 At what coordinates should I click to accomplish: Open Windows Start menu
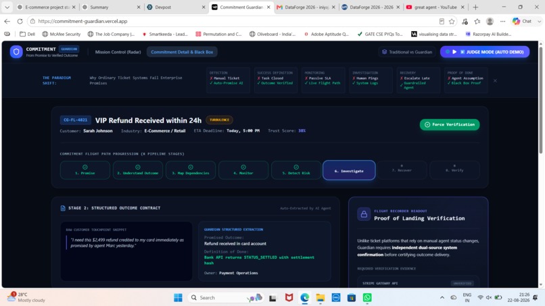(178, 298)
